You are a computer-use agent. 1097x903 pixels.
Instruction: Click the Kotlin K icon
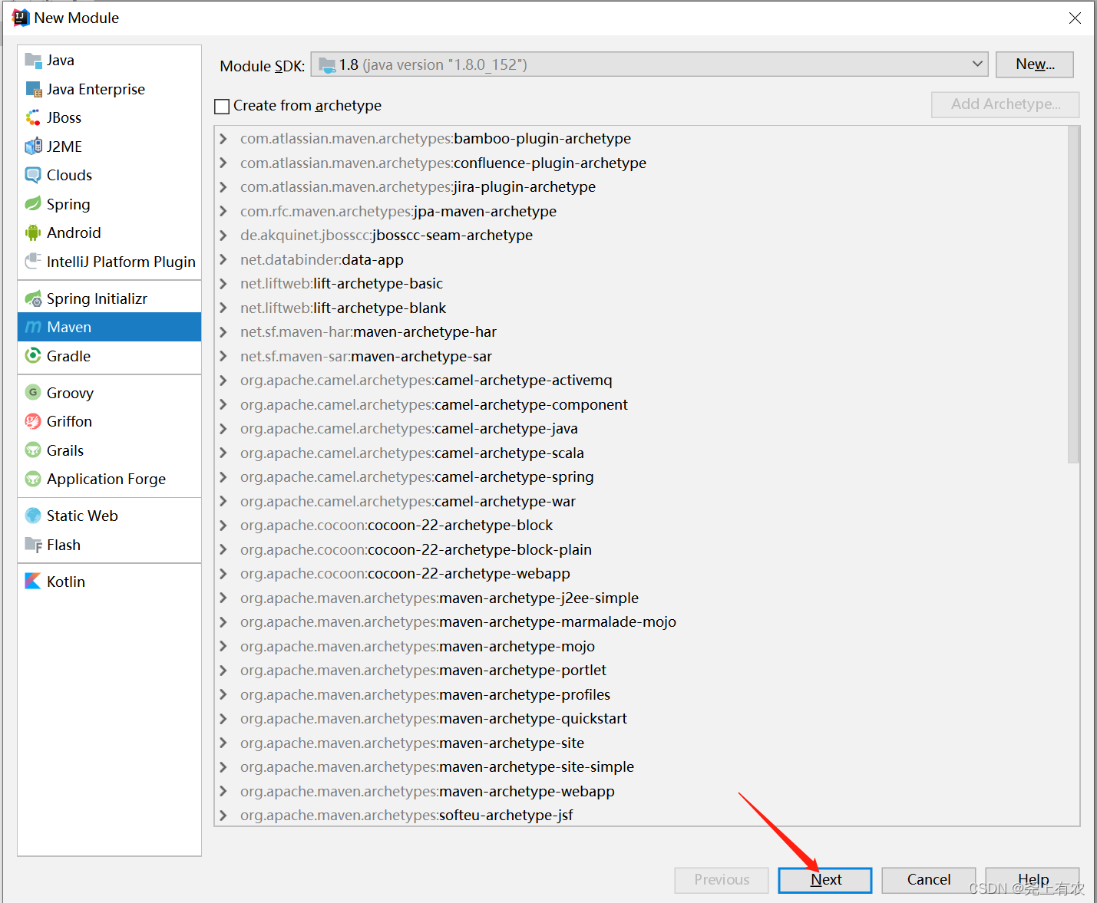pyautogui.click(x=33, y=582)
